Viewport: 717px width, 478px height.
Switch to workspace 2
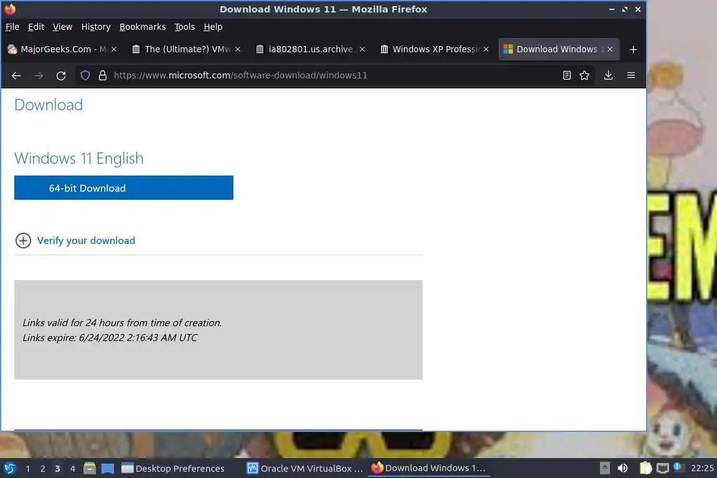click(x=42, y=469)
